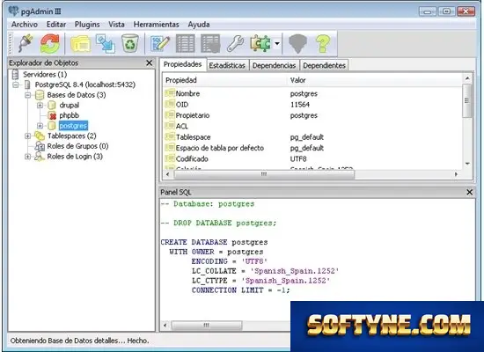Open the Herramientas menu
The height and width of the screenshot is (352, 484).
pyautogui.click(x=156, y=25)
